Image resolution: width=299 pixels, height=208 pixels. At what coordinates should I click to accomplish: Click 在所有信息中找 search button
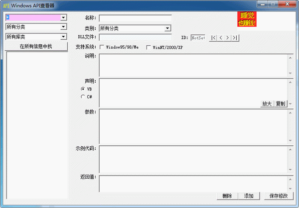tap(36, 46)
